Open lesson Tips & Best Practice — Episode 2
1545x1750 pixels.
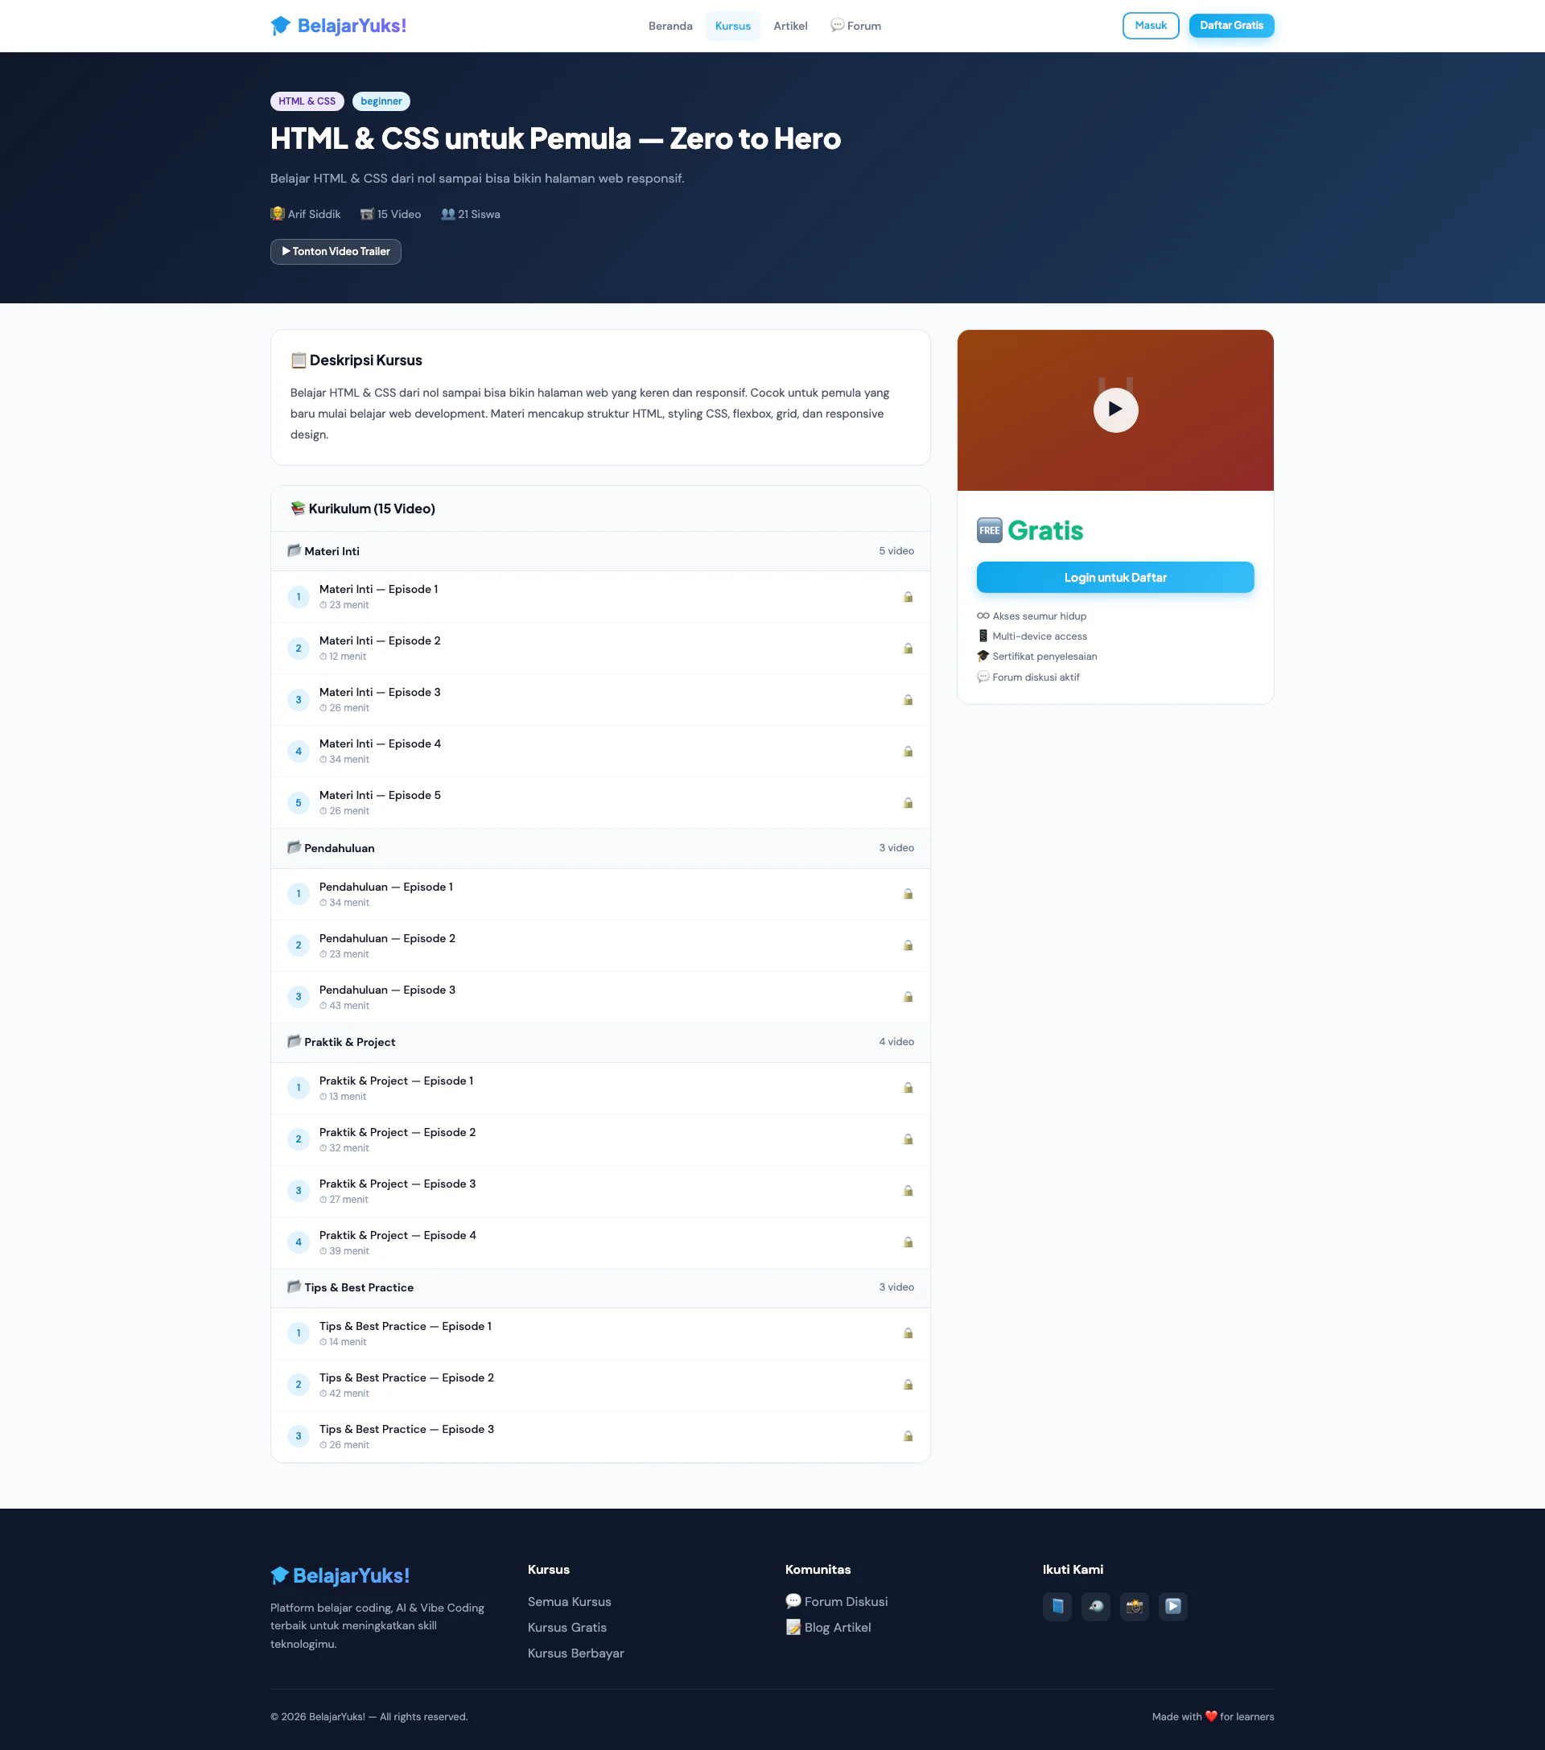pos(600,1385)
